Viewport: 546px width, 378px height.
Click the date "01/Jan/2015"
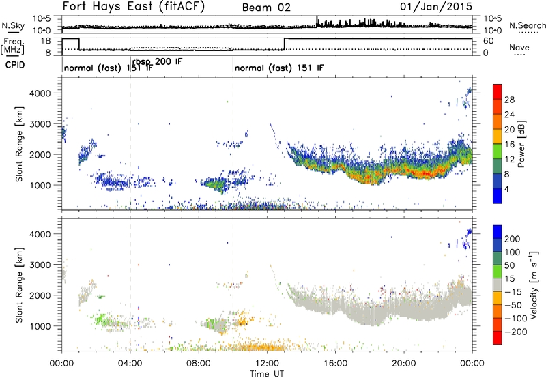[436, 6]
